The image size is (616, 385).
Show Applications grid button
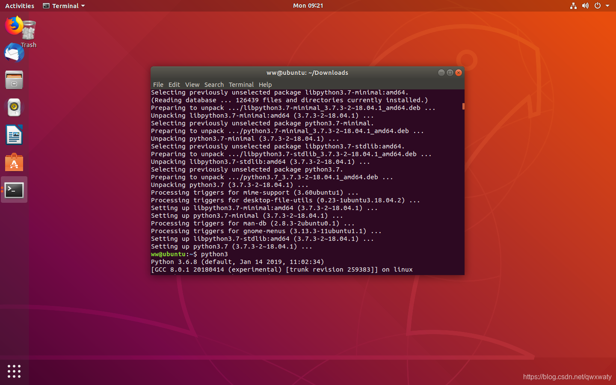point(14,371)
